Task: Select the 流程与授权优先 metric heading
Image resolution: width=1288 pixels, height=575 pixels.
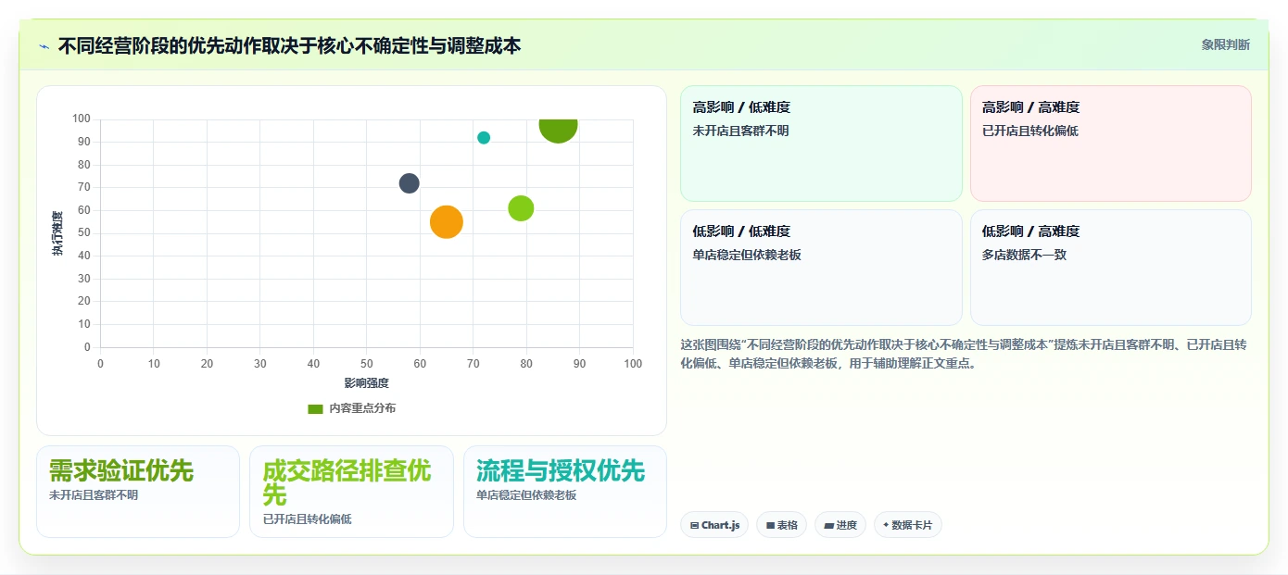Action: click(x=561, y=471)
